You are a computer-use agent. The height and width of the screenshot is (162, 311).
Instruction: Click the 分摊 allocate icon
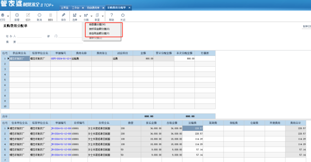pyautogui.click(x=86, y=15)
